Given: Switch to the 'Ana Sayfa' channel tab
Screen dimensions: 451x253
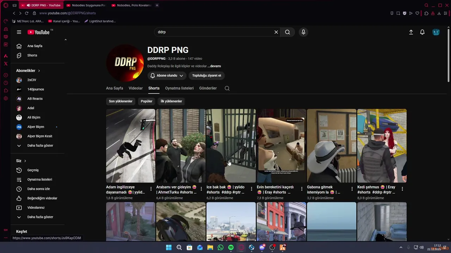Looking at the screenshot, I should pos(115,88).
